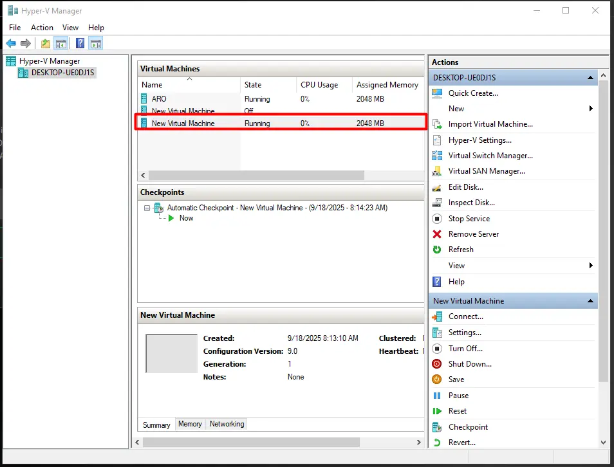This screenshot has height=467, width=614.
Task: Select the New Virtual Machine row that is Off
Action: tap(281, 111)
